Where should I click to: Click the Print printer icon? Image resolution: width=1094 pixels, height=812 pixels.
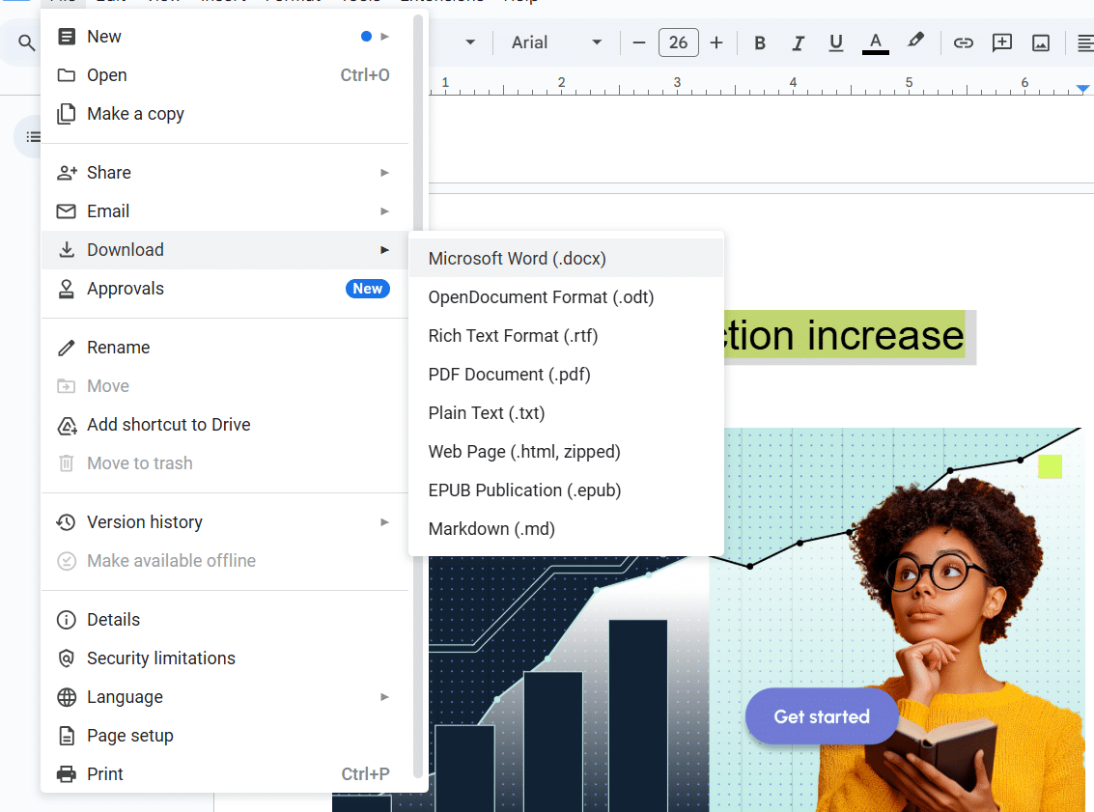click(x=67, y=773)
